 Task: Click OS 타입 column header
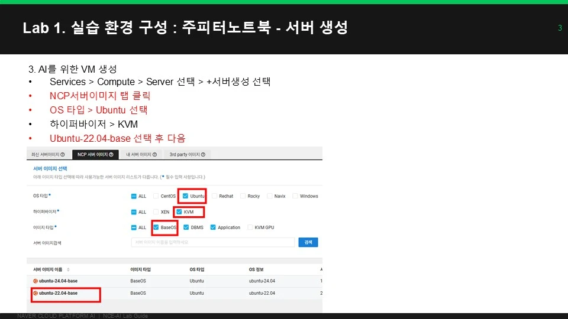(197, 269)
